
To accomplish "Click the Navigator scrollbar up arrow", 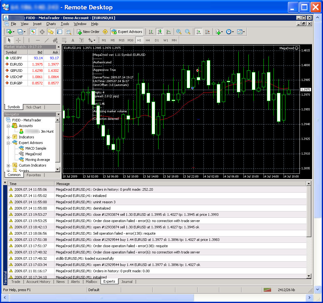I will [x=58, y=120].
